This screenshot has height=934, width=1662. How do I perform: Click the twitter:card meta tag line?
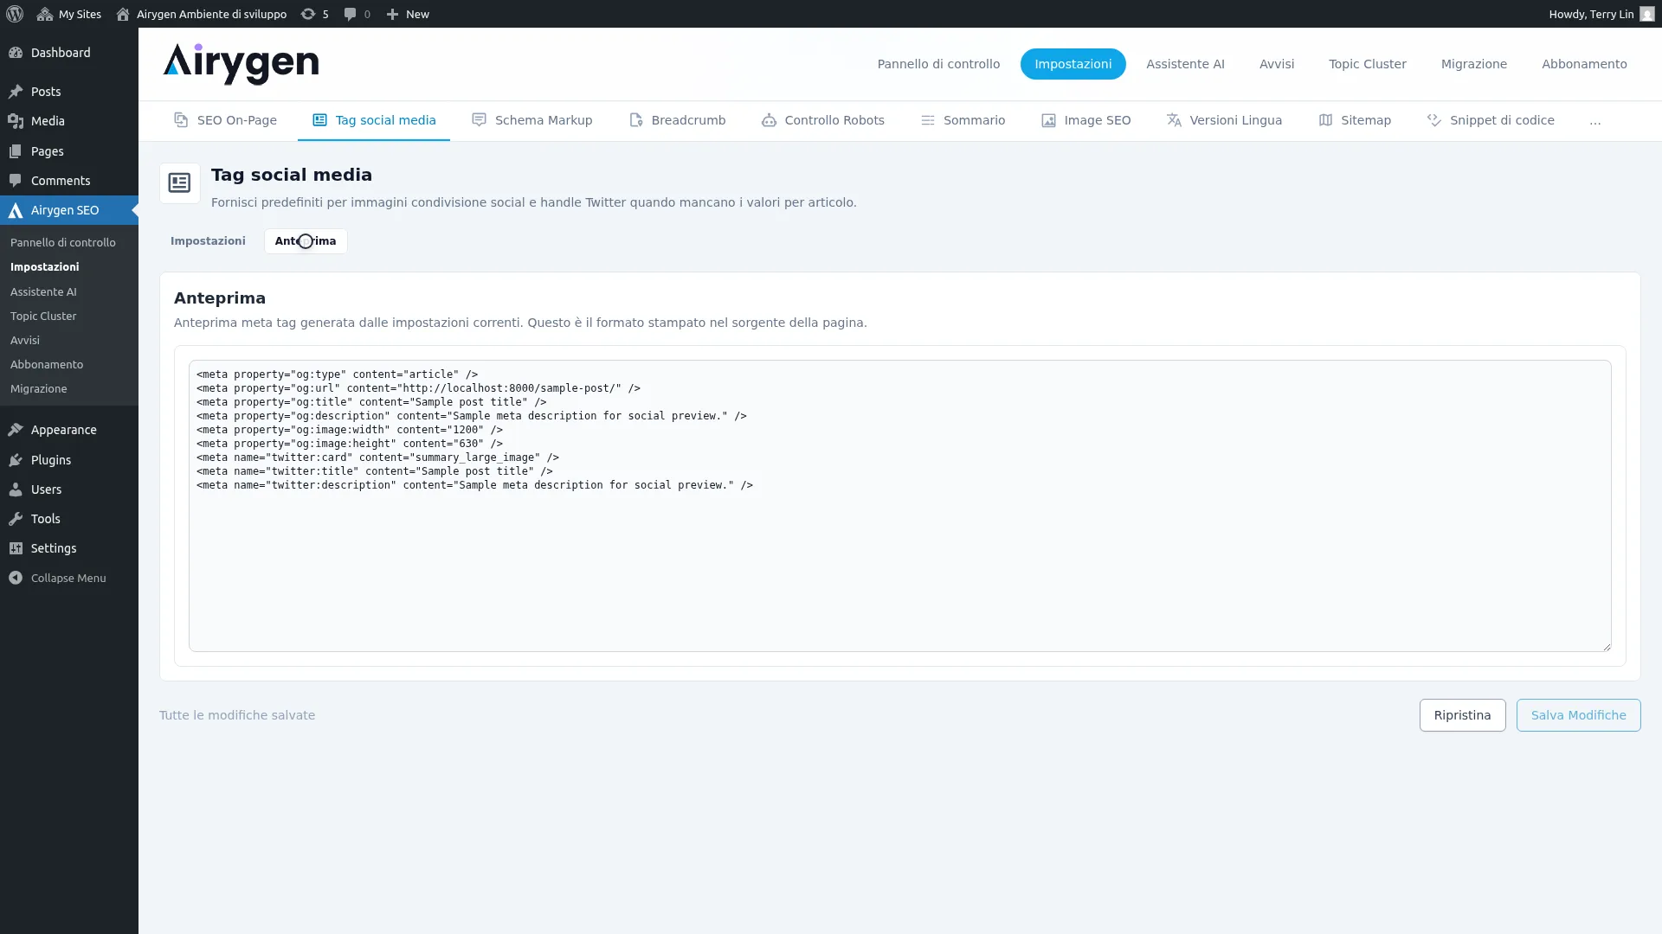pos(377,457)
